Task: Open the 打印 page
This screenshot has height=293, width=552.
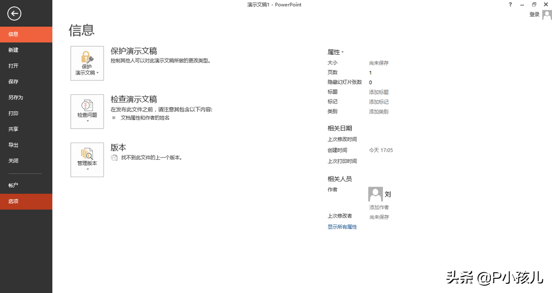Action: pos(26,114)
